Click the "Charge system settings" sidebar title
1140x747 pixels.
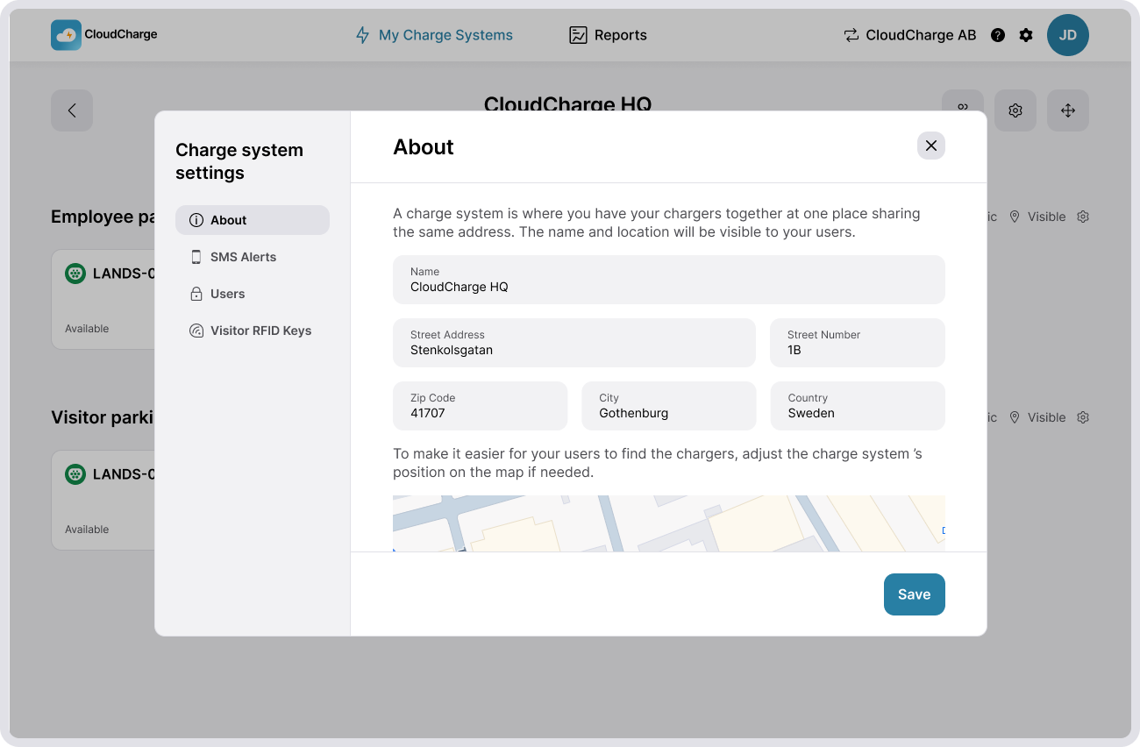click(239, 161)
